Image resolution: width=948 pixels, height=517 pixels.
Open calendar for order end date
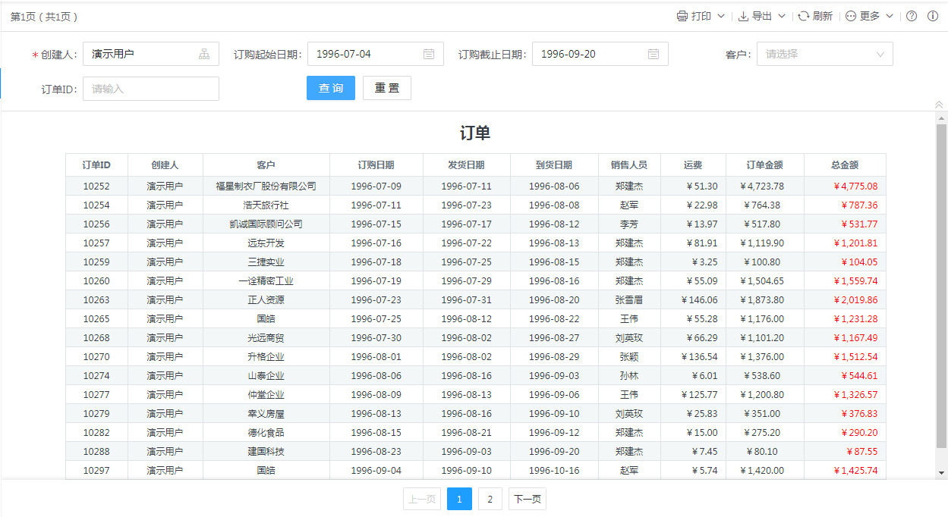[x=654, y=54]
